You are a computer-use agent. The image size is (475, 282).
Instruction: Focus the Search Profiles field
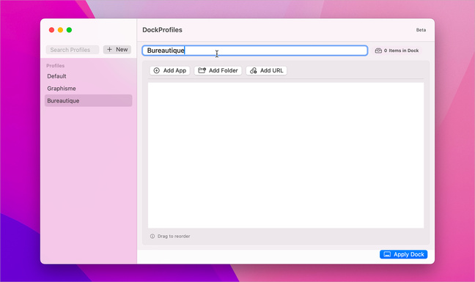pos(73,50)
